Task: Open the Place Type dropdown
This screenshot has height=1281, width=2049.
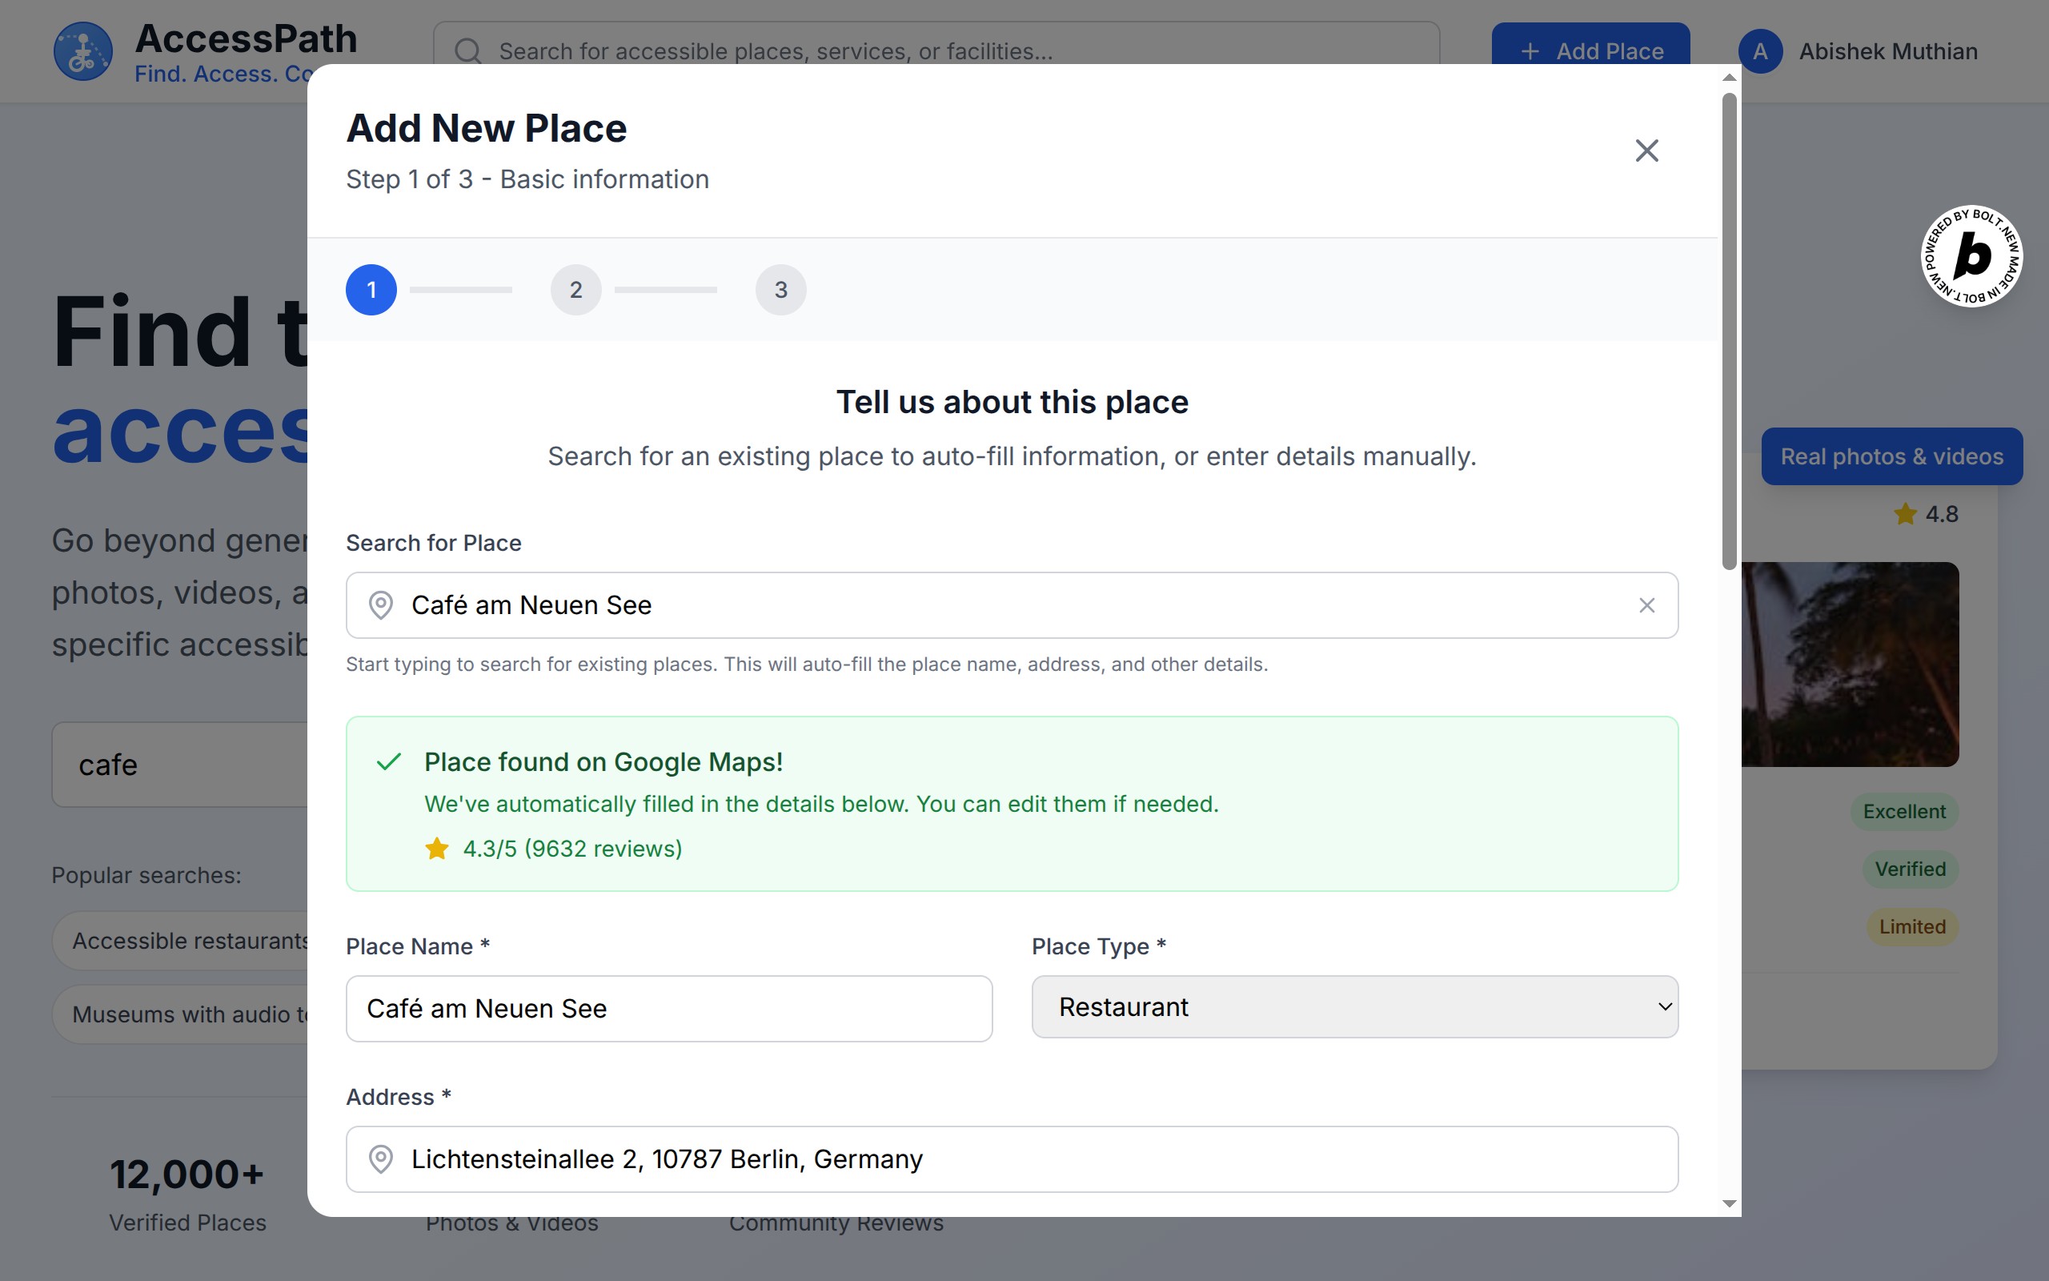Action: (1354, 1006)
